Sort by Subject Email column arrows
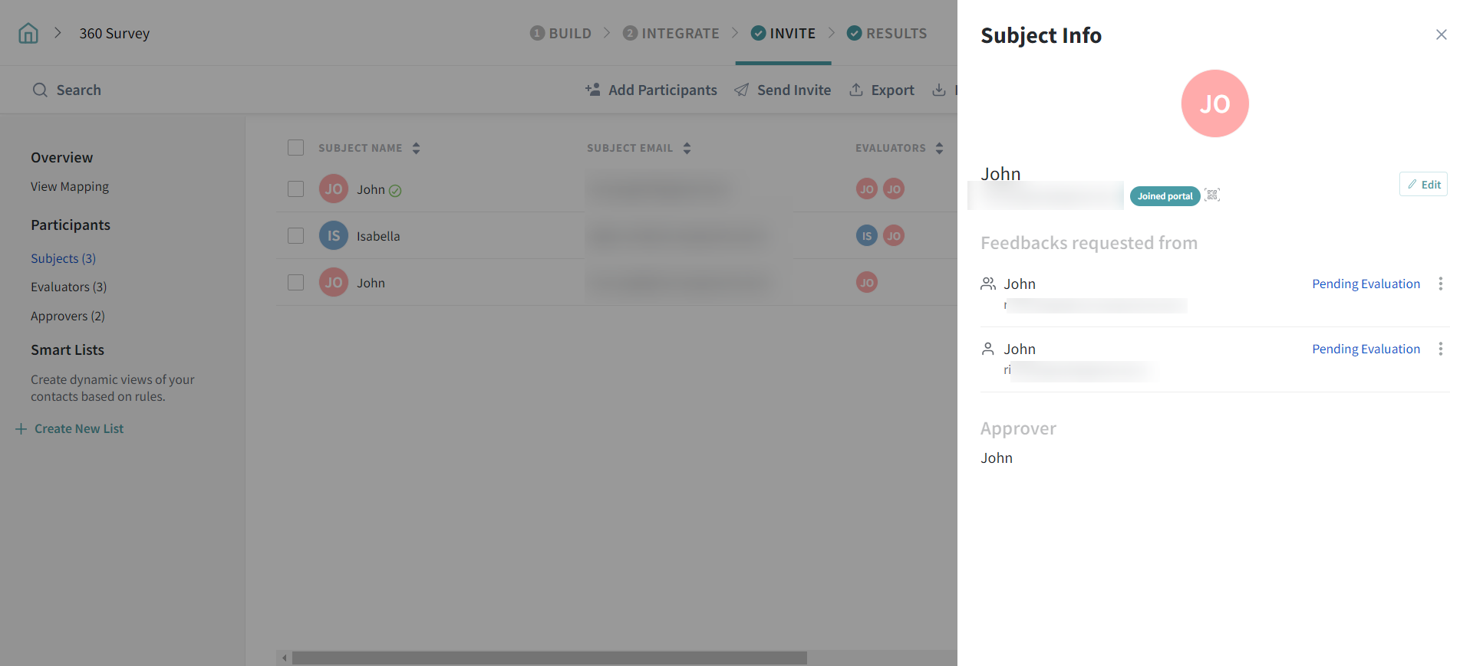1473x666 pixels. pos(687,148)
